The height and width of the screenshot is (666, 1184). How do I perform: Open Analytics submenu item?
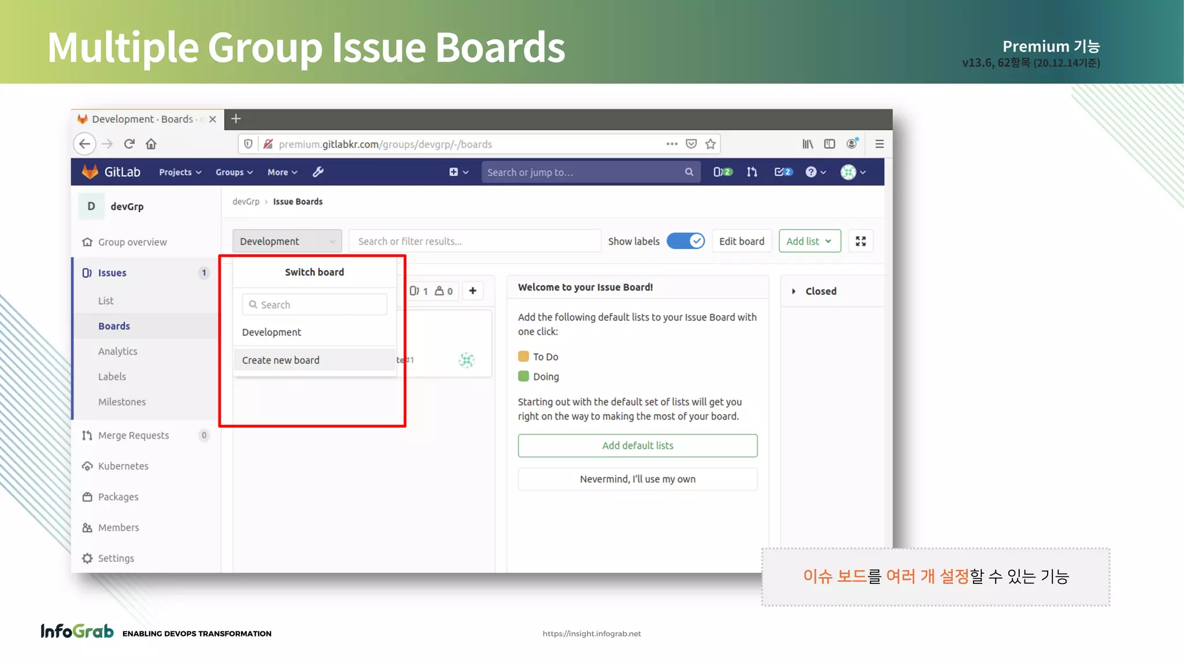coord(118,351)
